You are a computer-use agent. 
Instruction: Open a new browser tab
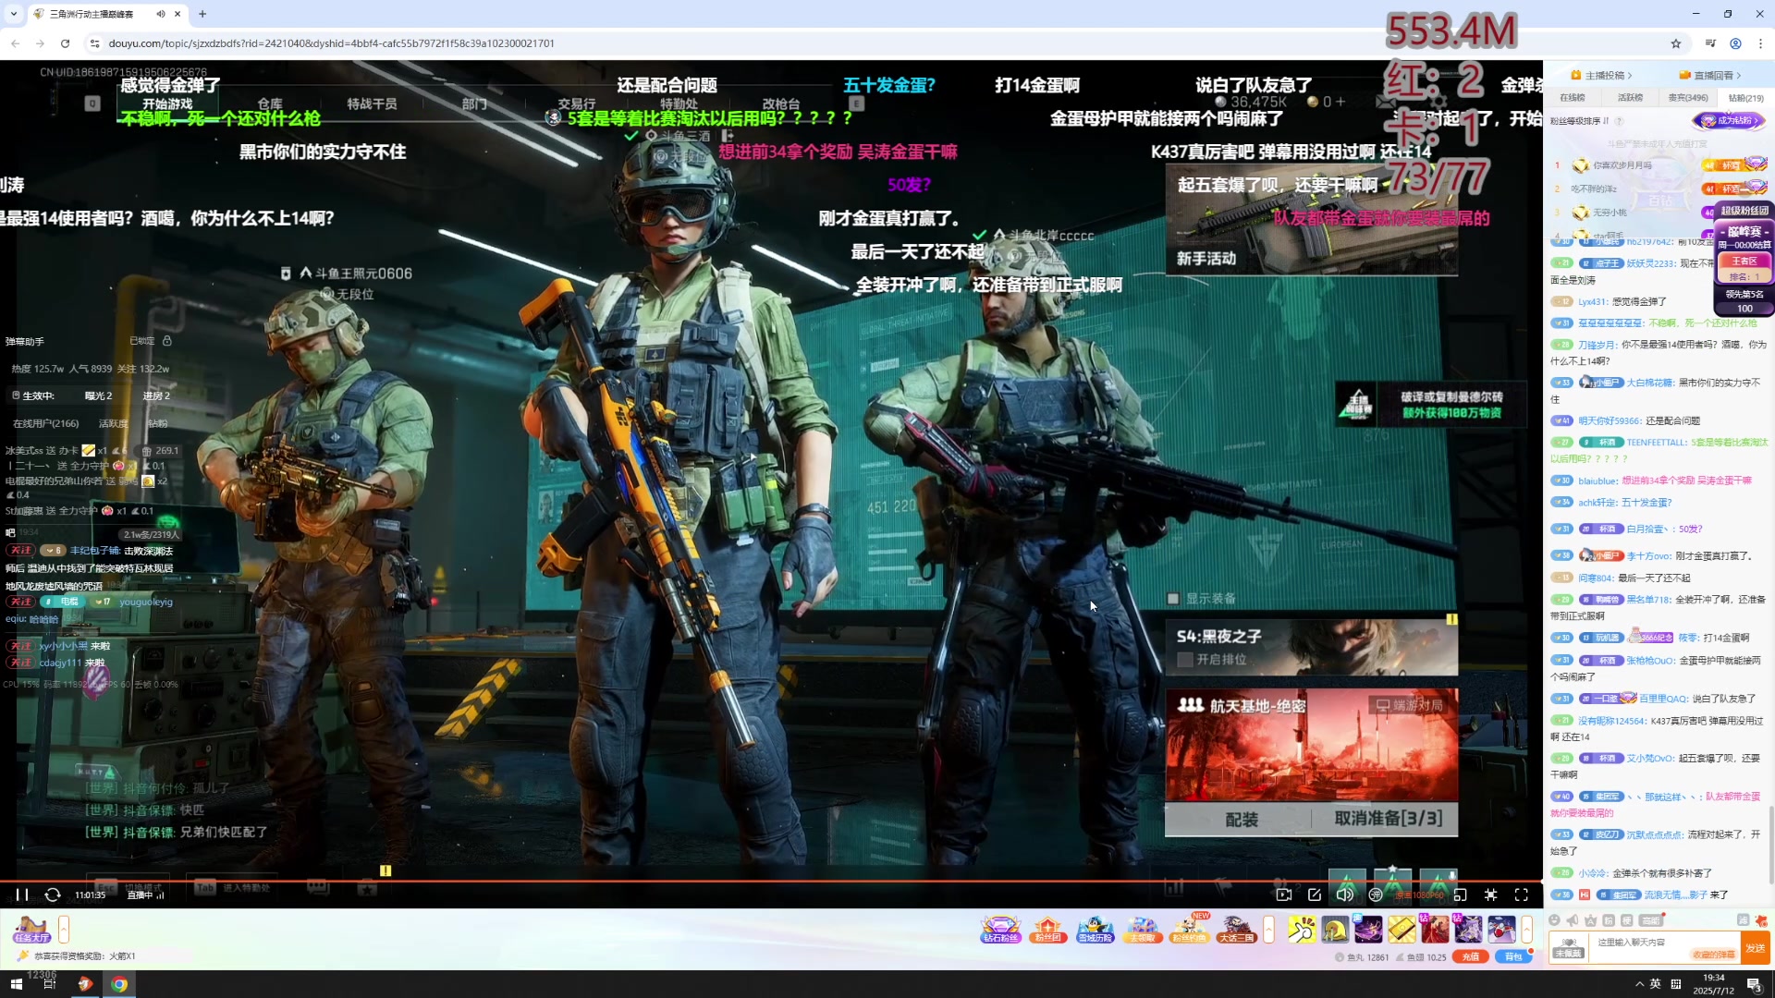coord(202,14)
